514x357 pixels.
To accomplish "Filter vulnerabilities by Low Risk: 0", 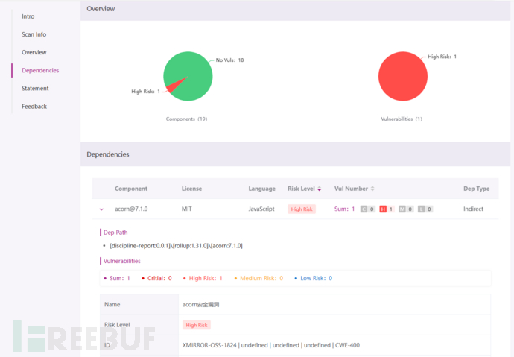I will click(x=314, y=278).
